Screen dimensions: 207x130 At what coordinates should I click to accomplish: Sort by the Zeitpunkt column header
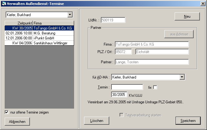click(x=19, y=23)
